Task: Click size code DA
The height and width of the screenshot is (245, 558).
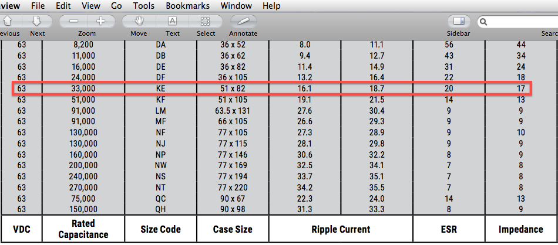Action: (161, 45)
